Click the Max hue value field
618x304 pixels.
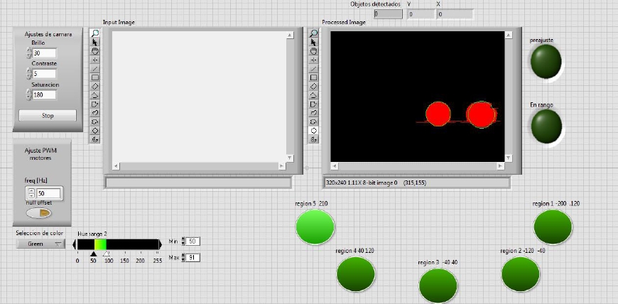[x=193, y=257]
